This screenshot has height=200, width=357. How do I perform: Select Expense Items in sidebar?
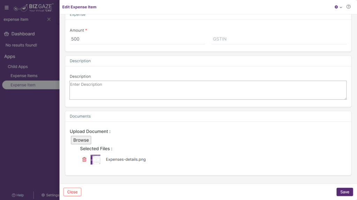point(24,76)
